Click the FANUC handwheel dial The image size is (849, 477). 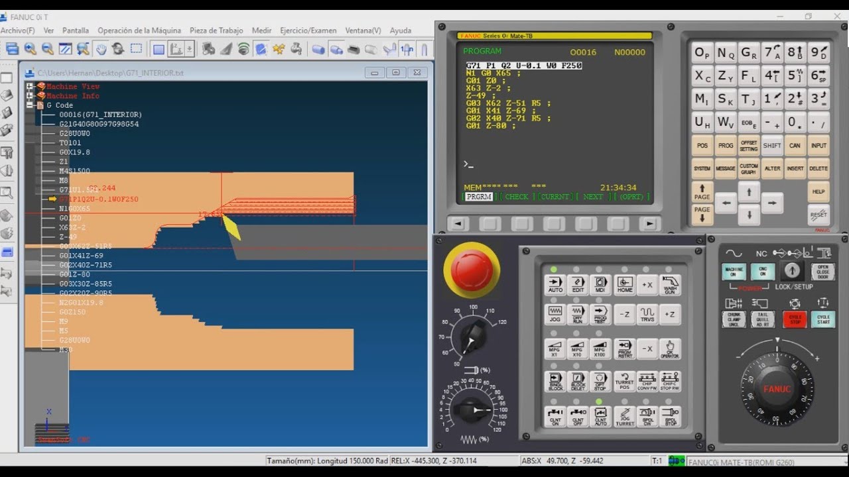pyautogui.click(x=777, y=389)
